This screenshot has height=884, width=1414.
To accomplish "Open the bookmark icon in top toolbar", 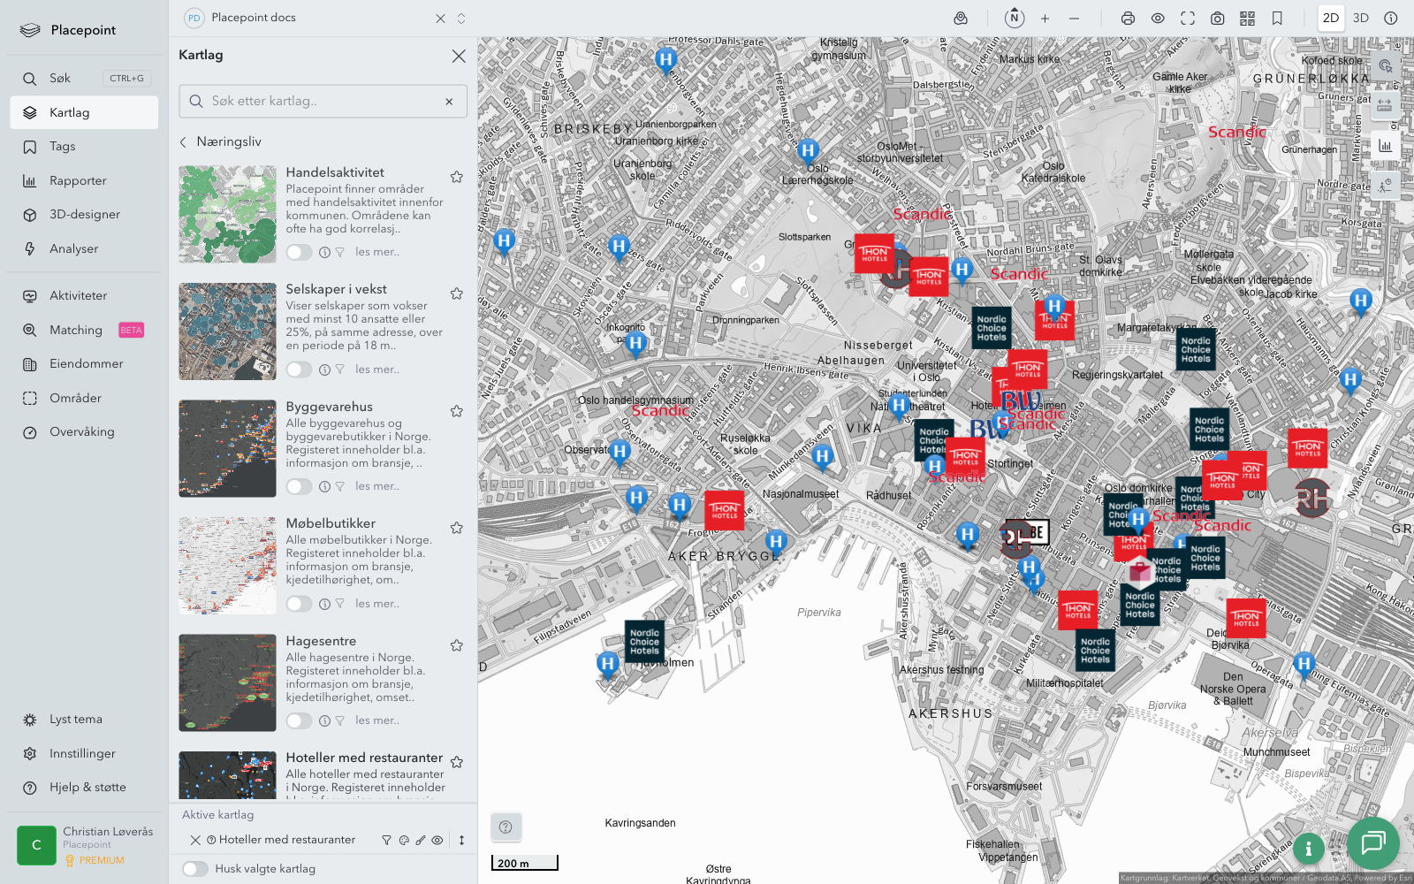I will point(1277,19).
